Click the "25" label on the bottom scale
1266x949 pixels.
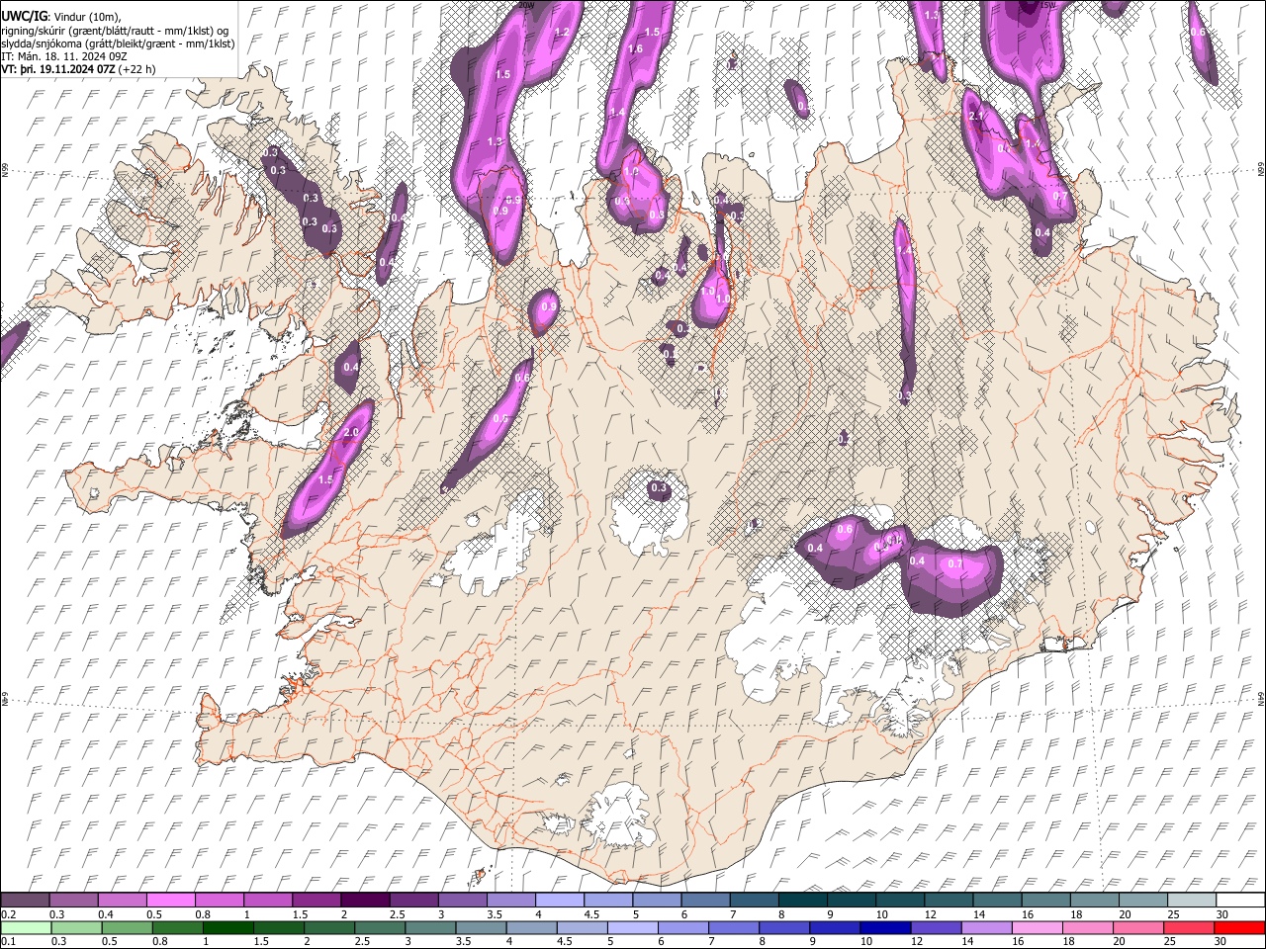point(1170,941)
